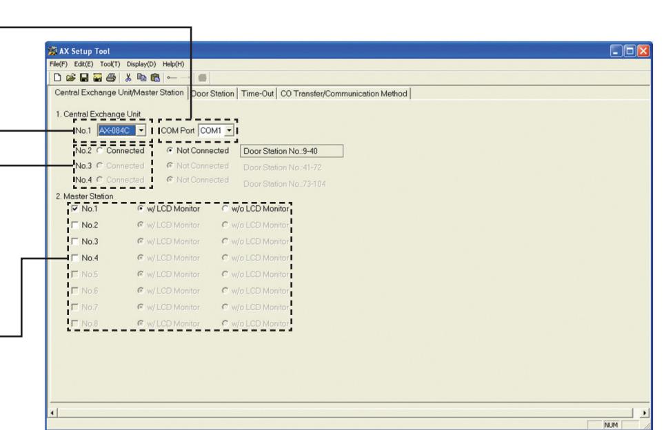Select Not Connected for exchange unit No.2
The height and width of the screenshot is (430, 666).
click(170, 151)
